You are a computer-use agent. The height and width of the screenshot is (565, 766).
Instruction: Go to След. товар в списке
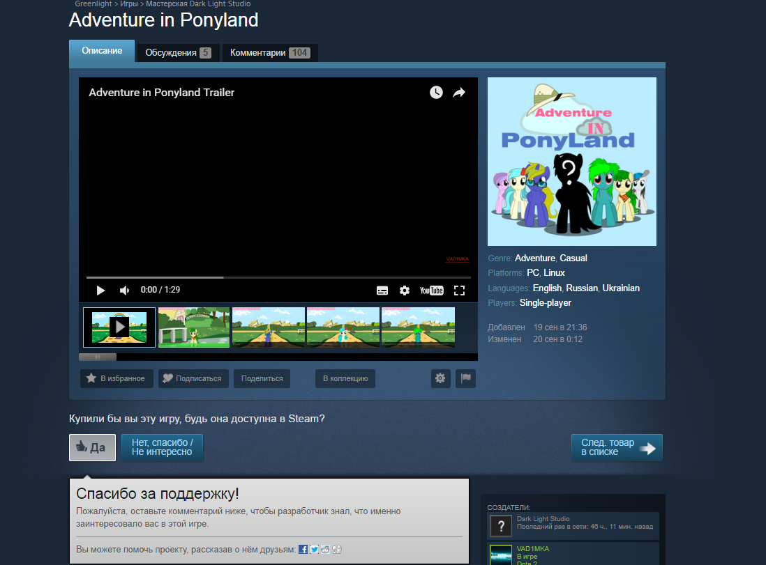[617, 447]
